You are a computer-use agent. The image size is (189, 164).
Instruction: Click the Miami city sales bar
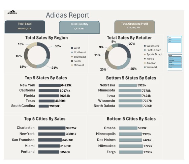pyautogui.click(x=49, y=146)
